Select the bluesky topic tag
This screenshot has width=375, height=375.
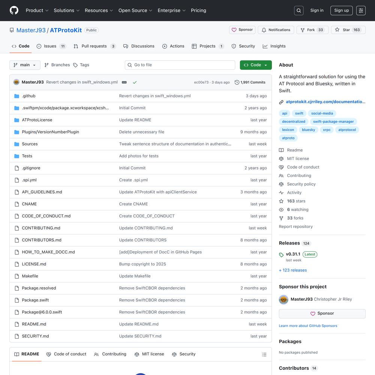pyautogui.click(x=308, y=130)
